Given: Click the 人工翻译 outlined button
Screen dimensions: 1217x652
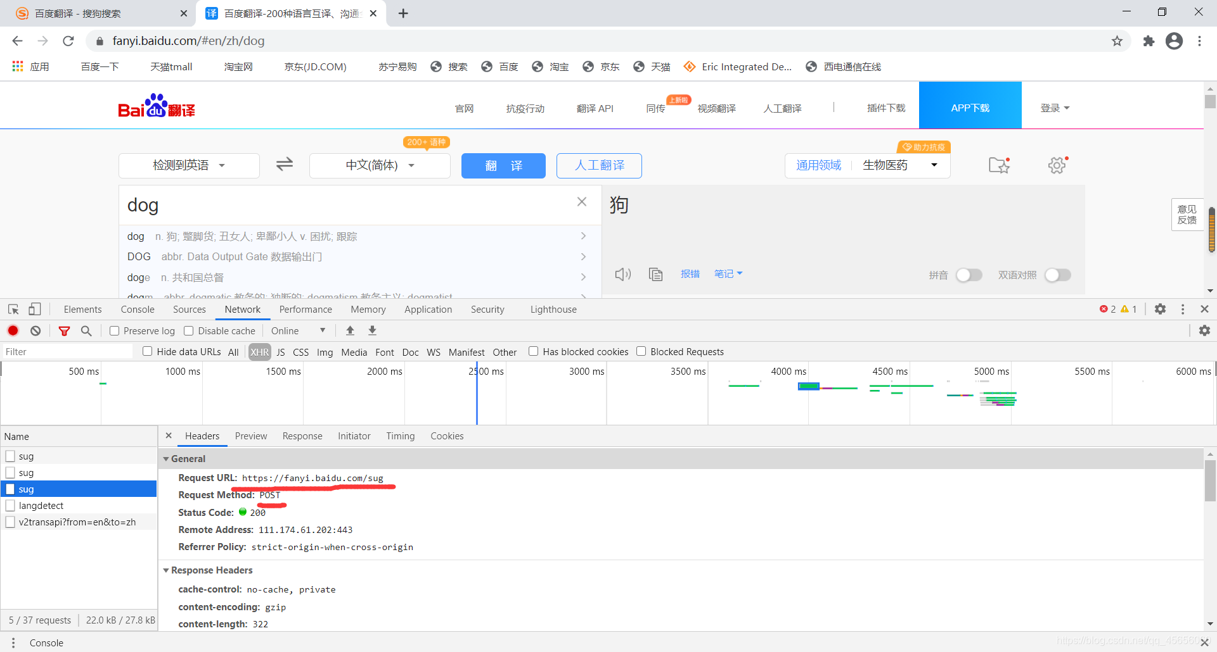Looking at the screenshot, I should (x=599, y=166).
